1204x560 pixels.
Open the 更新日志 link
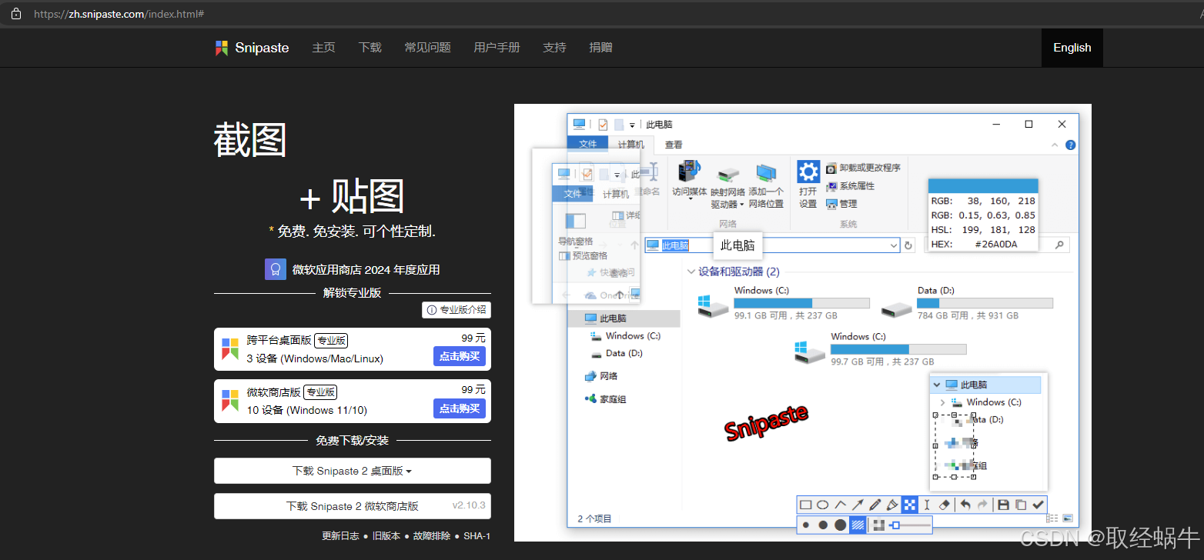340,536
